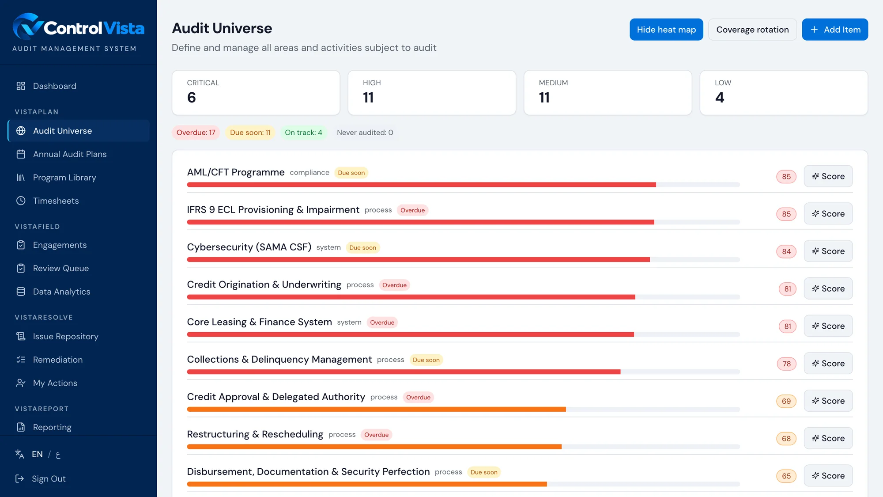883x497 pixels.
Task: Open Timesheets in the sidebar
Action: pyautogui.click(x=79, y=201)
